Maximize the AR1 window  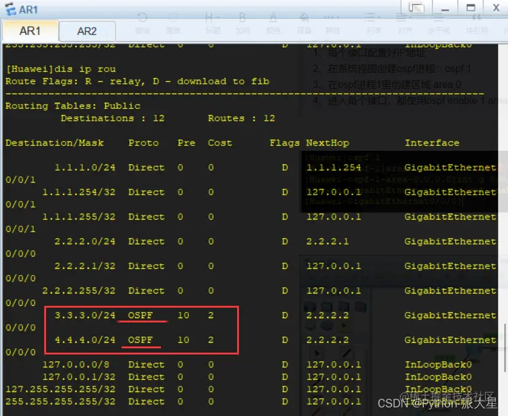(x=471, y=7)
